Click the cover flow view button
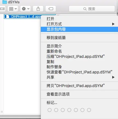The height and width of the screenshot is (119, 118). pyautogui.click(x=2, y=9)
